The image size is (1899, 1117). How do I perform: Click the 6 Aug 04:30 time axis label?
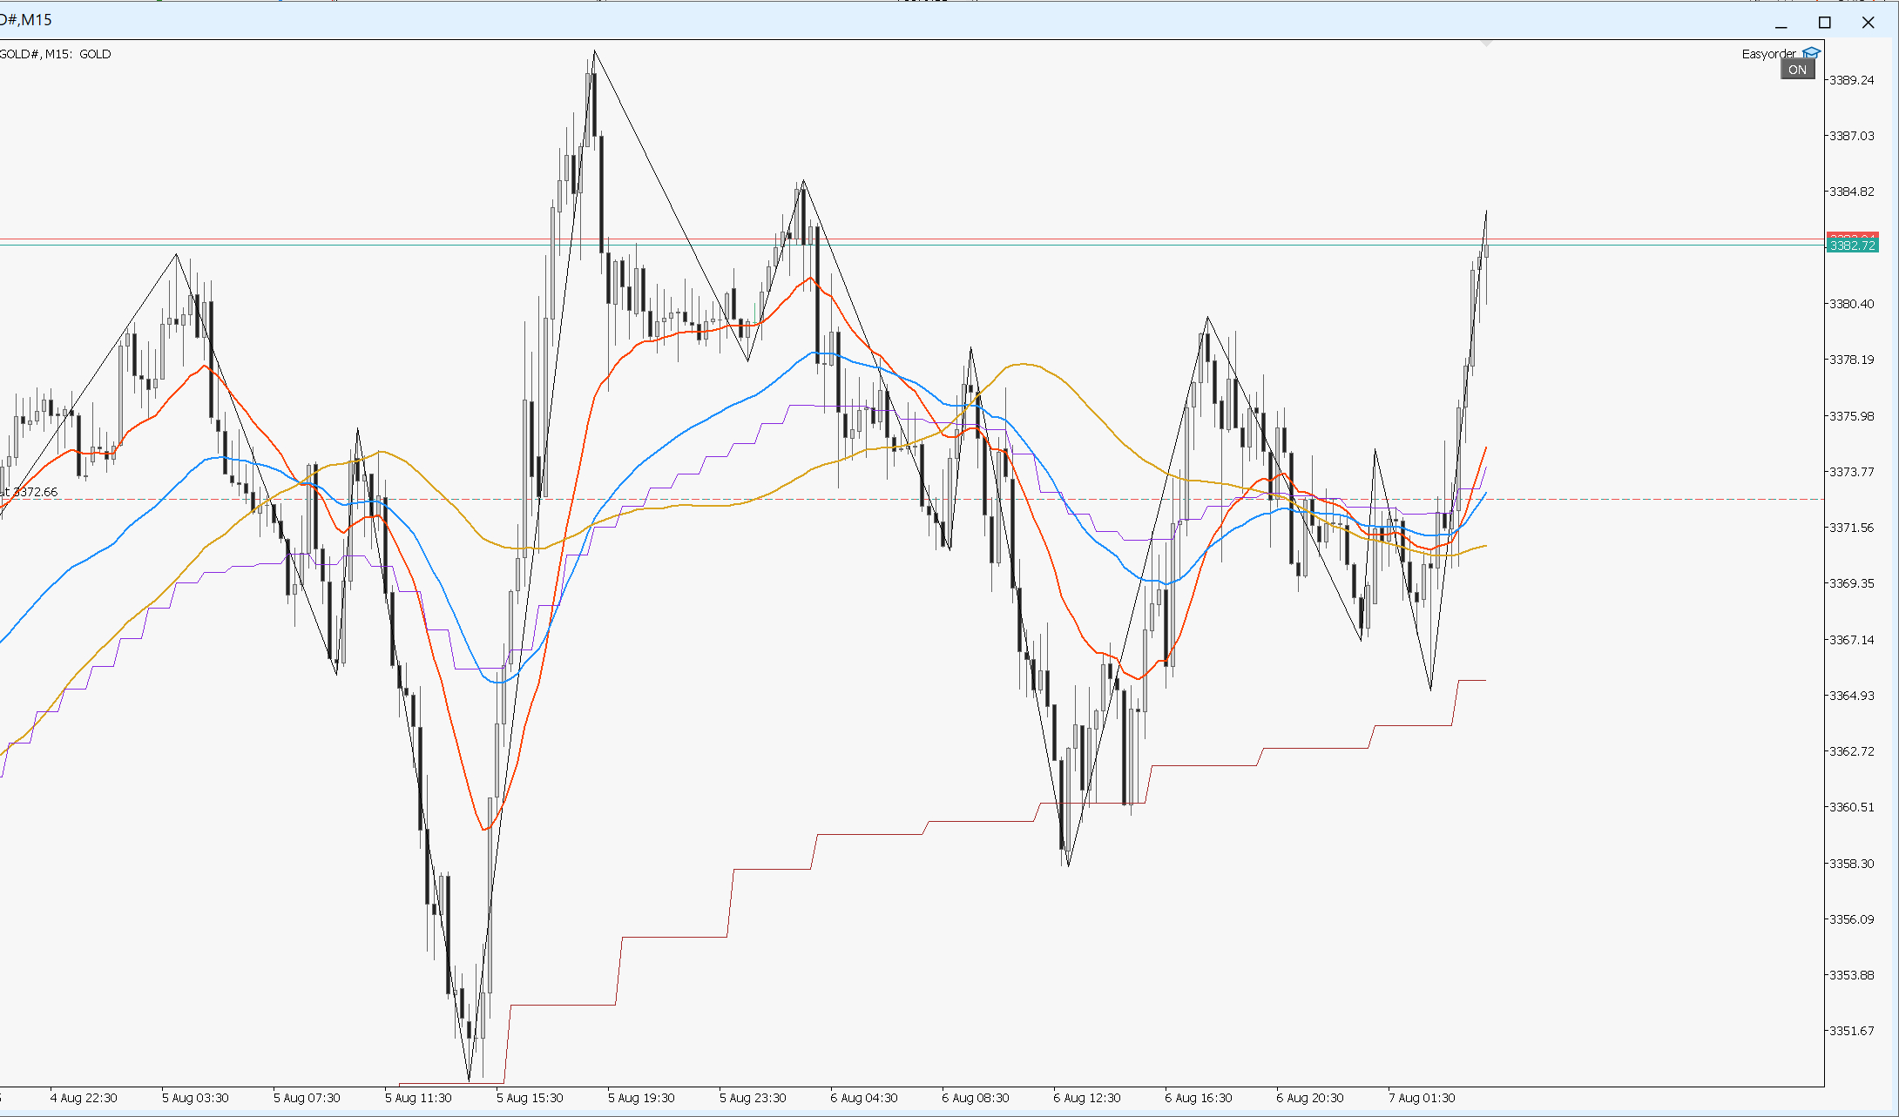click(x=864, y=1098)
